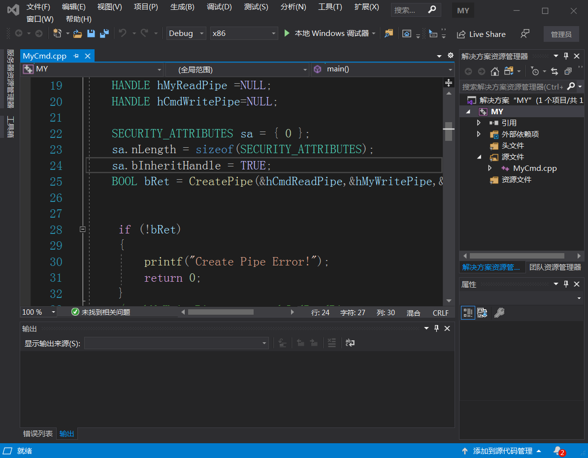Click the 未找到相关问题 status indicator

pos(101,312)
